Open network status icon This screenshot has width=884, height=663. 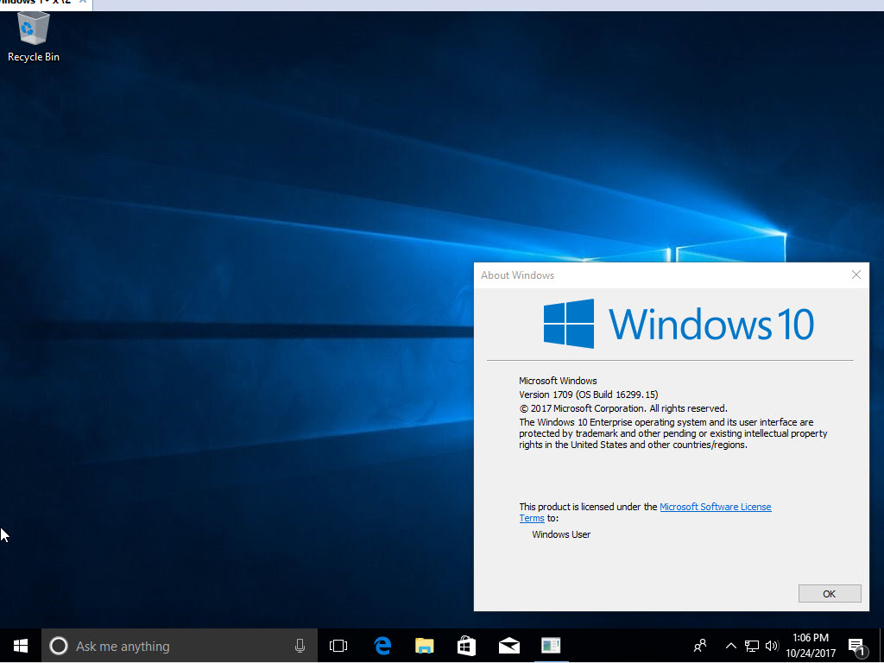752,646
